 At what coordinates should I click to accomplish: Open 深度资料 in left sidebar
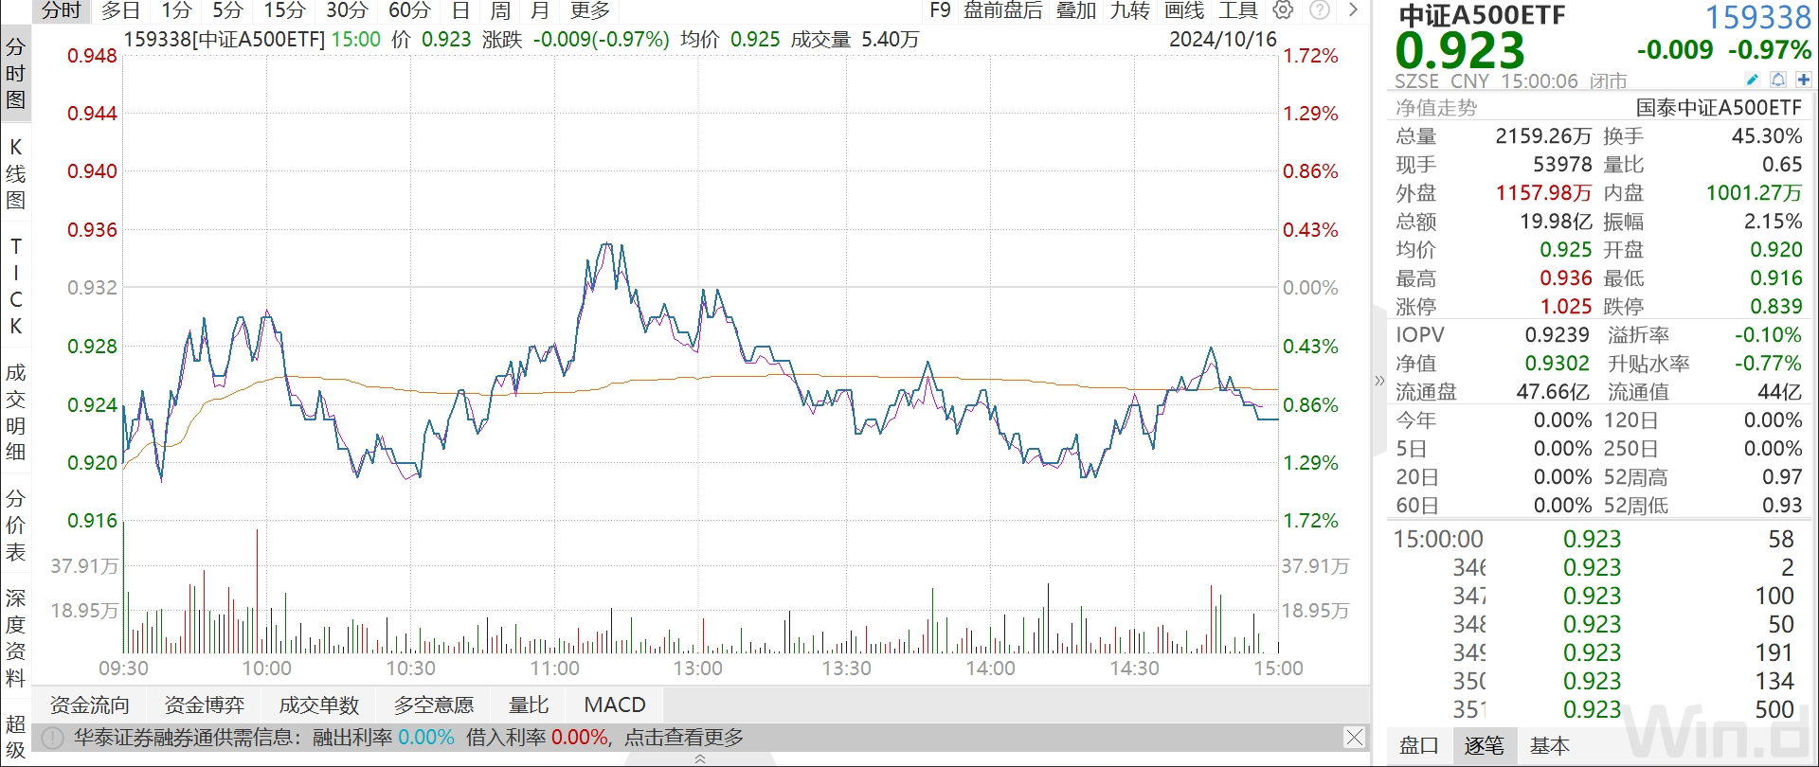[15, 638]
